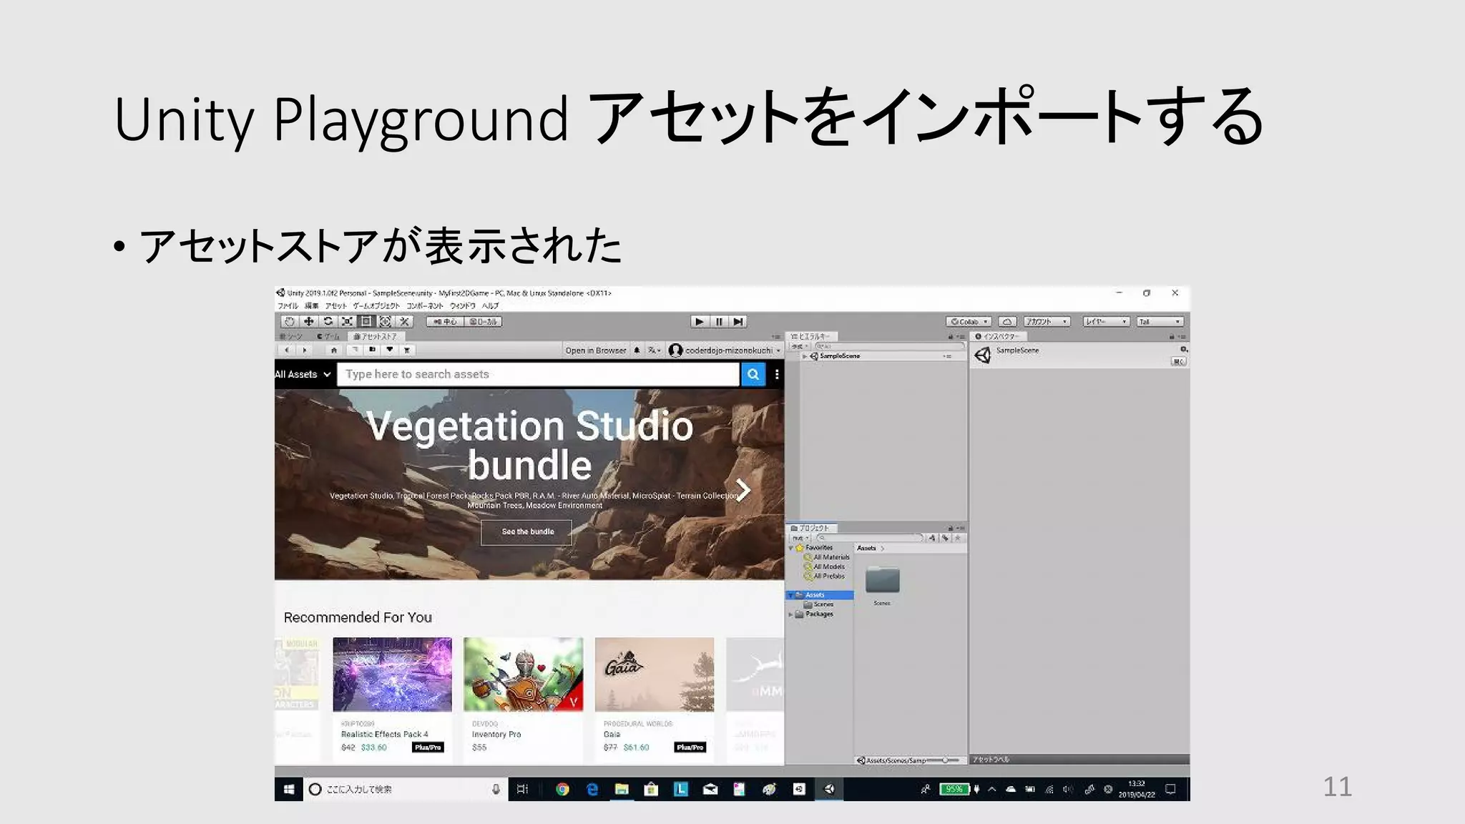Advance banner with right chevron arrow

click(743, 490)
